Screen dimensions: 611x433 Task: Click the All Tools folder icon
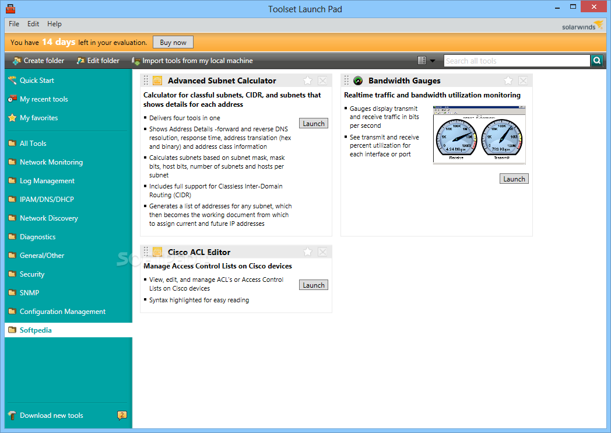(12, 143)
